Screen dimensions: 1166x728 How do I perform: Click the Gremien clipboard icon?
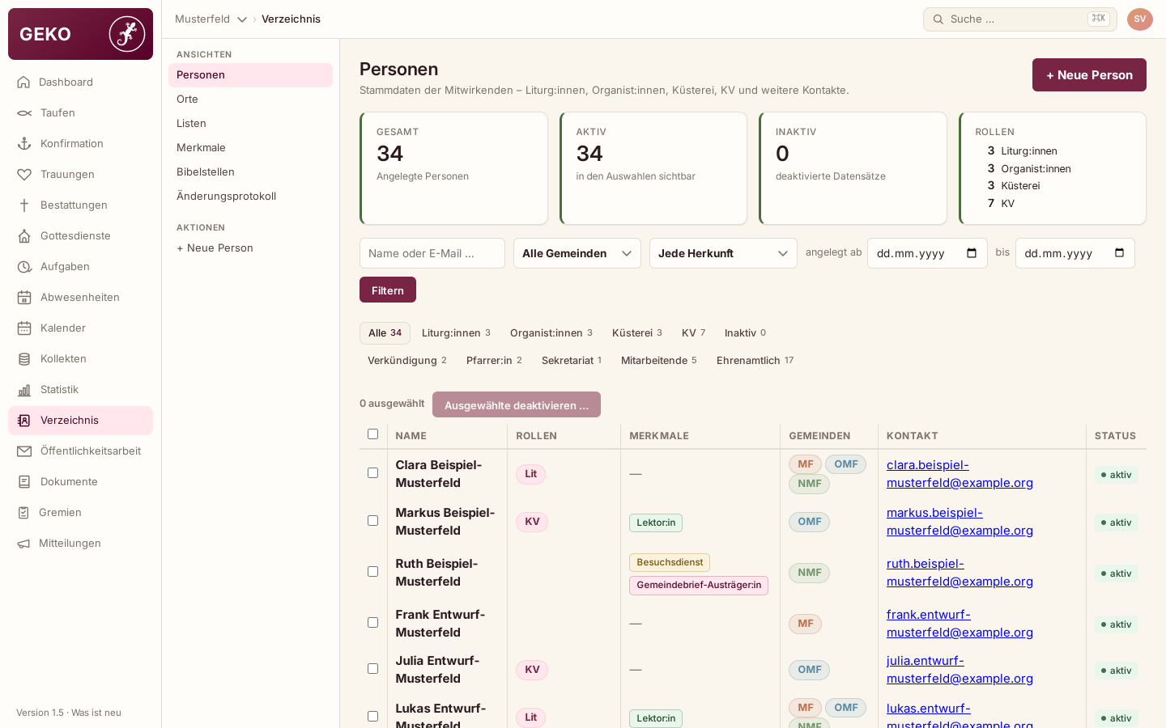[23, 512]
